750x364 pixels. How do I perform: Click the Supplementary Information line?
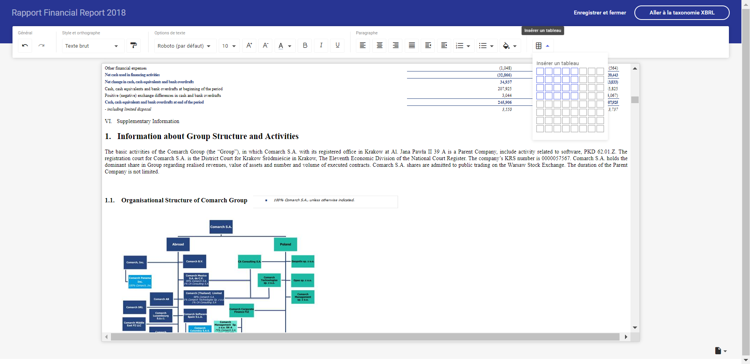(148, 121)
